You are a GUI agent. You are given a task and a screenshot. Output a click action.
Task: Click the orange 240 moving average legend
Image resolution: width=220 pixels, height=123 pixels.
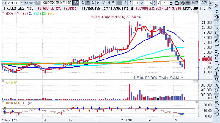[51, 13]
